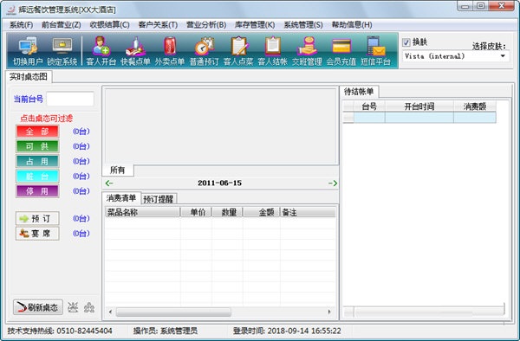Click the scrollbar left arrow in 消费清单

click(x=110, y=312)
